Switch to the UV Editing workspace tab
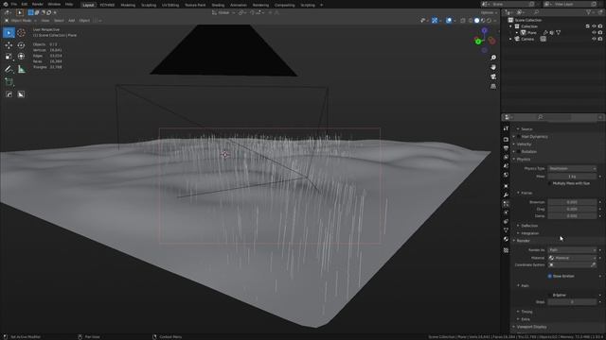606x340 pixels. pos(170,5)
